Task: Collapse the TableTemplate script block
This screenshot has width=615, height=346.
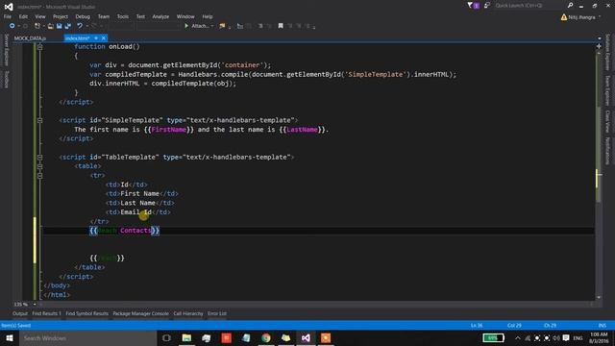Action: coord(39,157)
